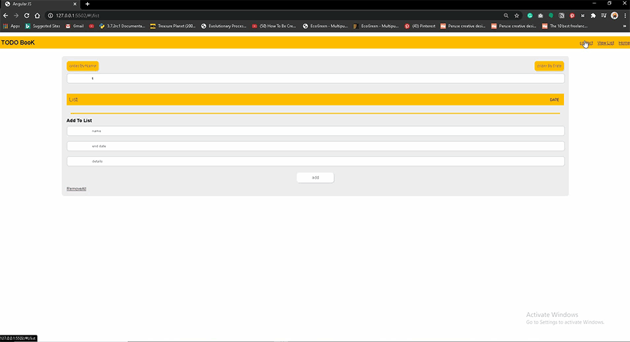Click the add button
The width and height of the screenshot is (630, 342).
[x=316, y=178]
